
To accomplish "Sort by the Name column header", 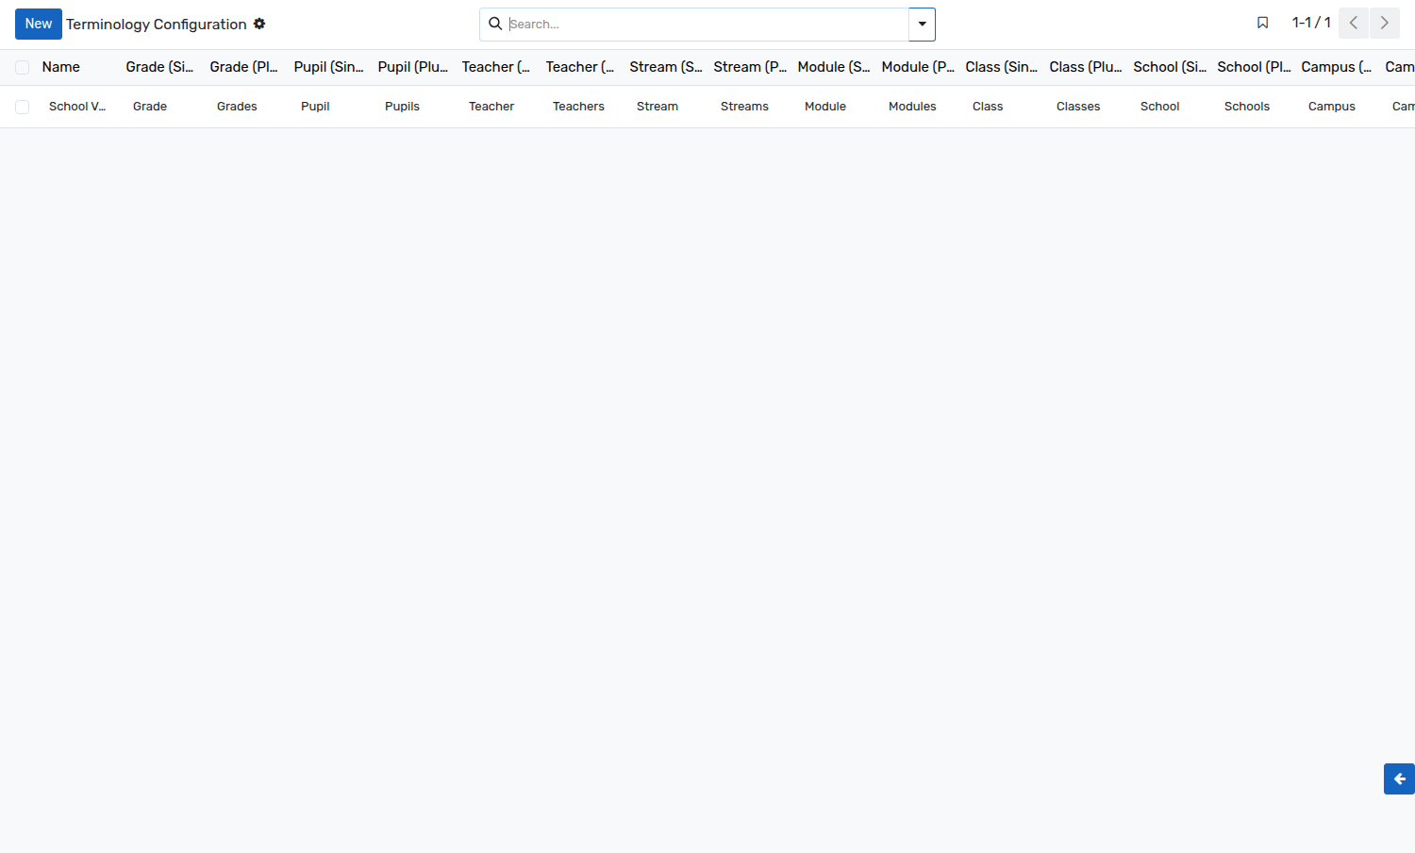I will 61,67.
